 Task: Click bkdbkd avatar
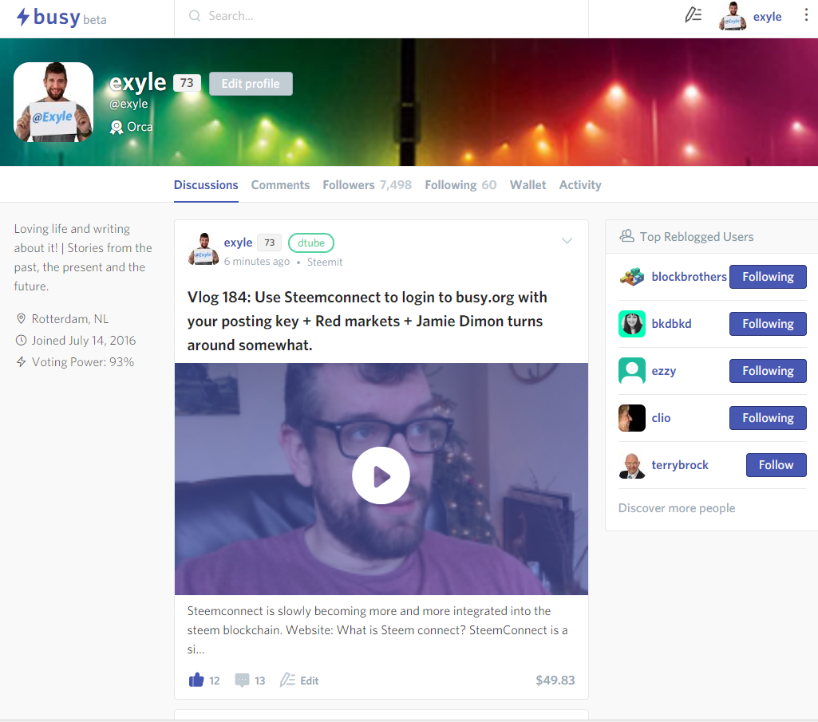click(x=632, y=324)
